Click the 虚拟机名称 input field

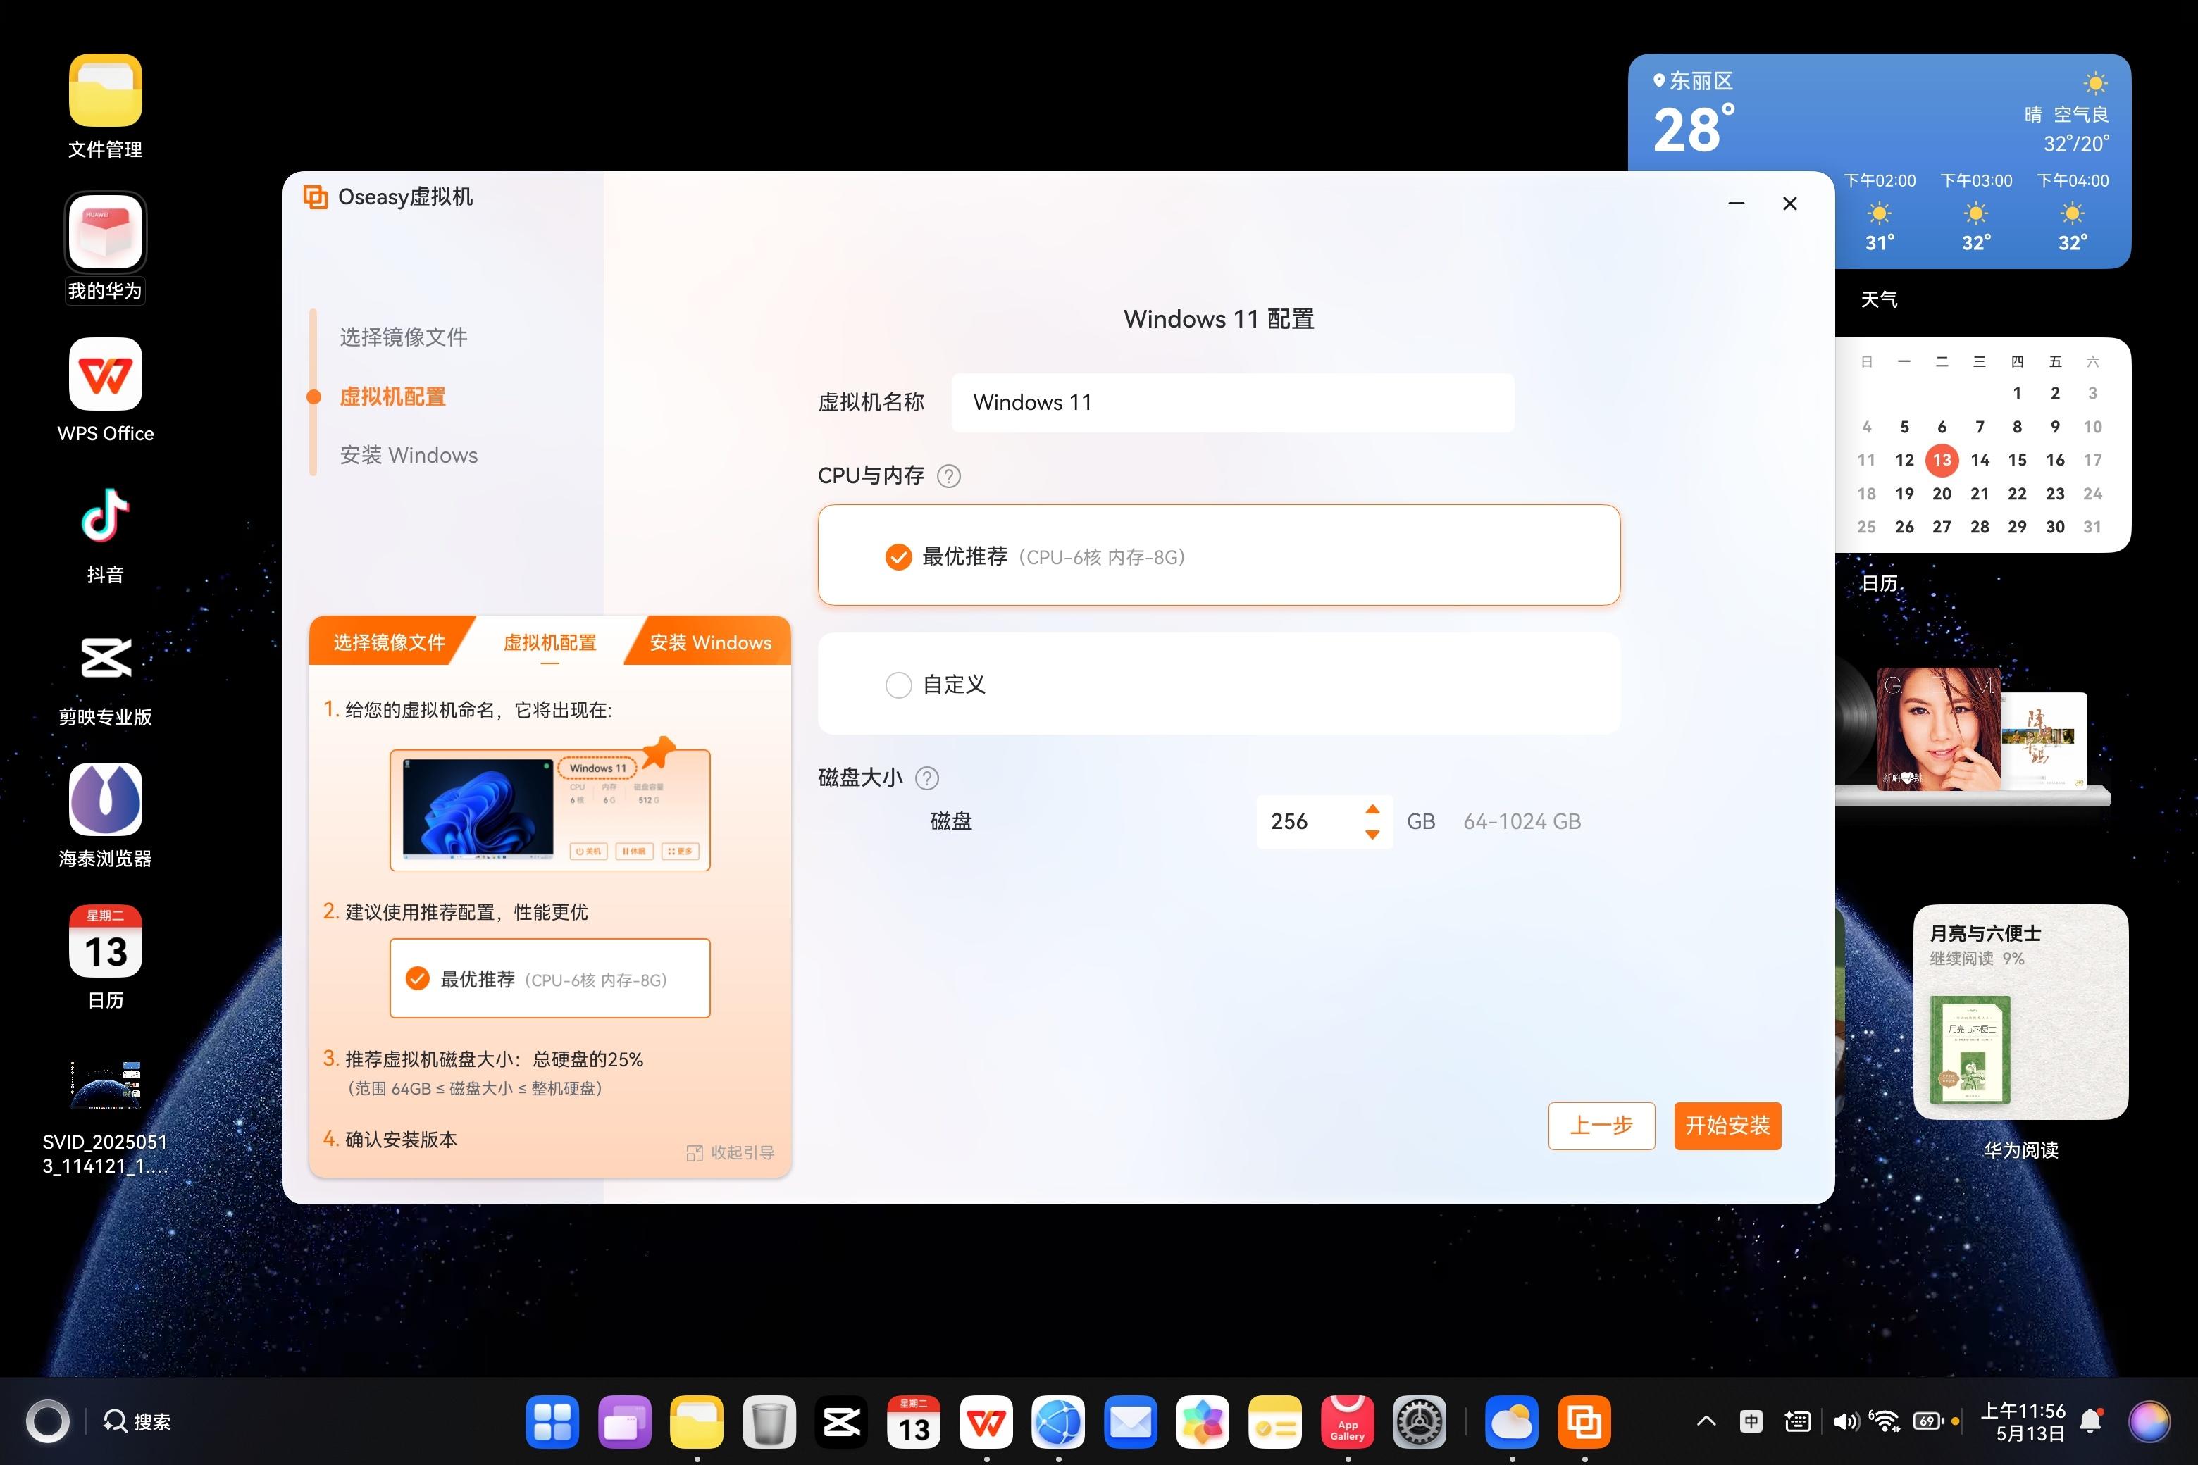(1233, 403)
